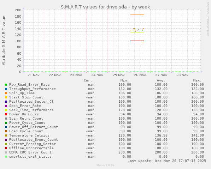Click the Cur: column header
This screenshot has height=169, width=211.
click(88, 80)
